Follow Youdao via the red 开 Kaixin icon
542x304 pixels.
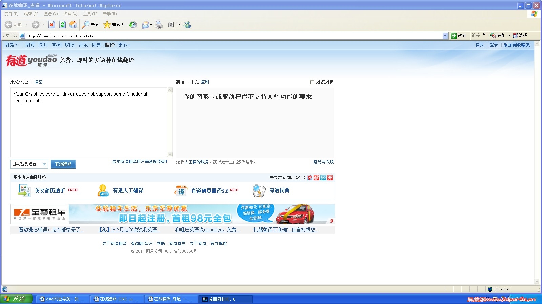[330, 178]
